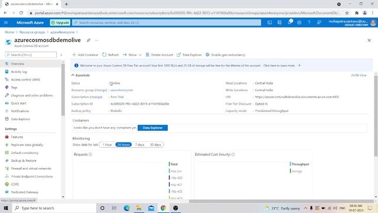Open File Explorer from the taskbar
The width and height of the screenshot is (378, 213).
139,208
